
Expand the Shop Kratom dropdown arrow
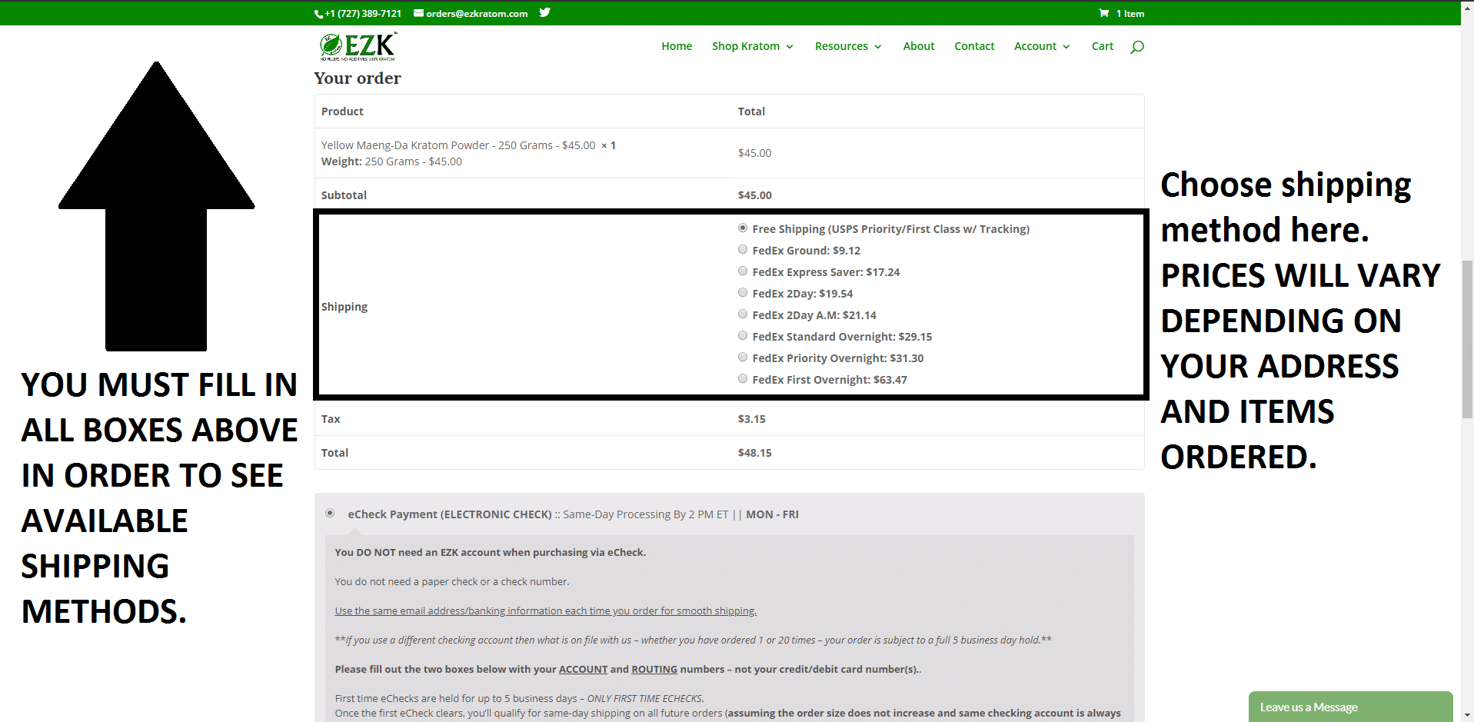(x=790, y=47)
